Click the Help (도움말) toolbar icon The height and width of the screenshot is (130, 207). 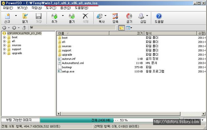pyautogui.click(x=159, y=16)
